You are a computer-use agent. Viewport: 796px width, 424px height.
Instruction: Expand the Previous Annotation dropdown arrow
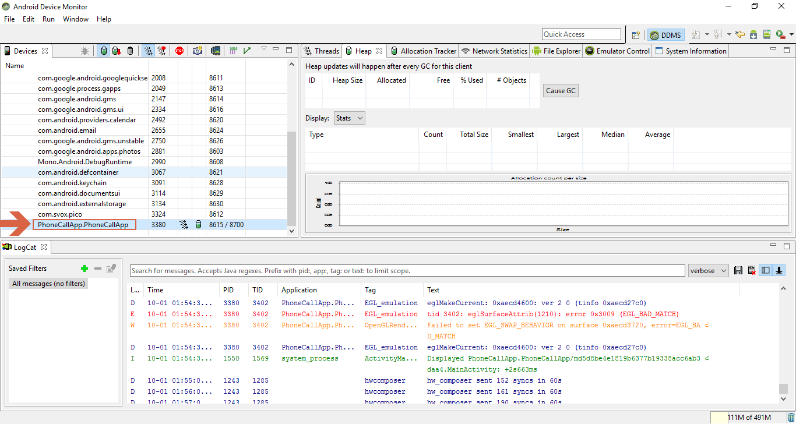[730, 35]
